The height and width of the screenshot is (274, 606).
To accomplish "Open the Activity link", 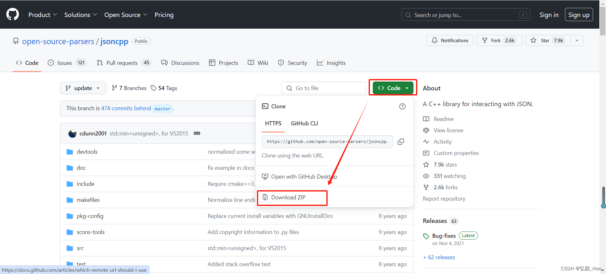I will [437, 142].
